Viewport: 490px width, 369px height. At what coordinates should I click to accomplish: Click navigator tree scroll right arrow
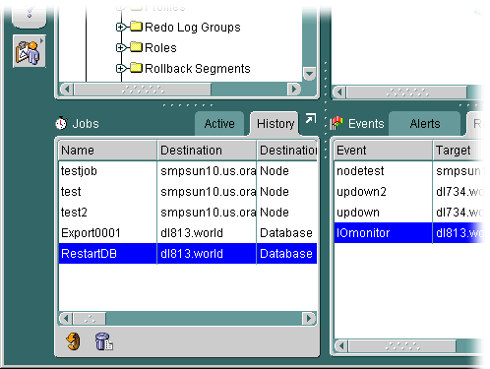[294, 89]
